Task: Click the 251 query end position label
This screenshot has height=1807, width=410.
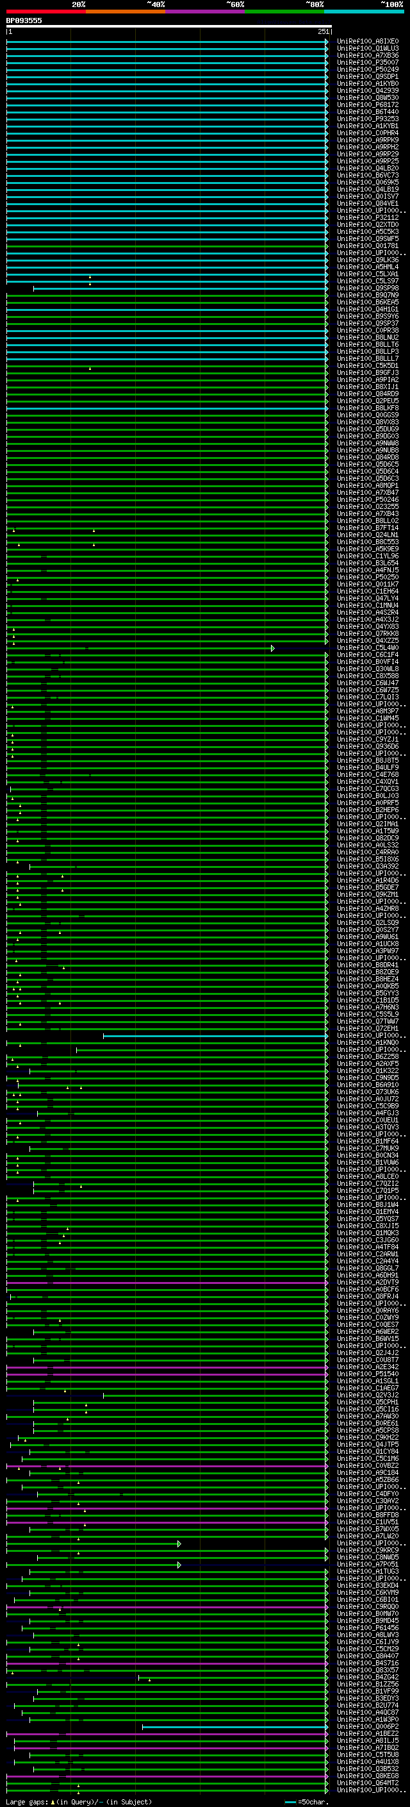Action: 323,31
